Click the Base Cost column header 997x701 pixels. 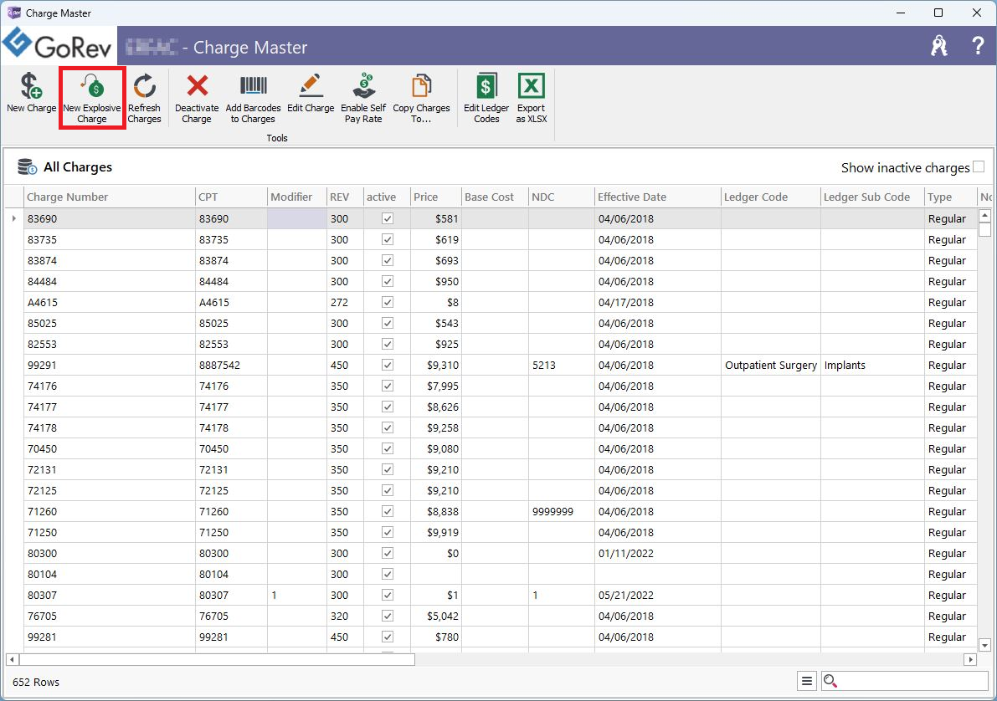click(x=495, y=197)
